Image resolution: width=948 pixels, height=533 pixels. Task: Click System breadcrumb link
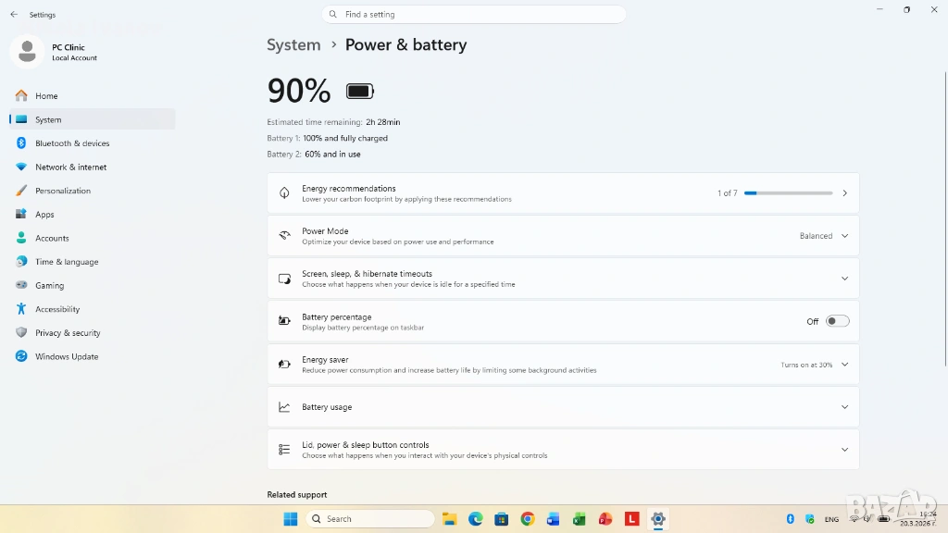coord(293,45)
